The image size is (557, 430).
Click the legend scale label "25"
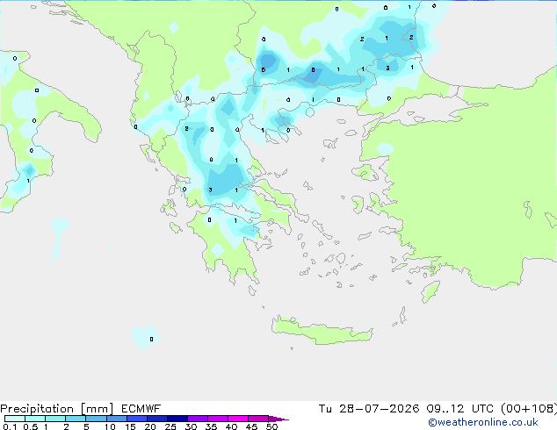click(x=170, y=426)
